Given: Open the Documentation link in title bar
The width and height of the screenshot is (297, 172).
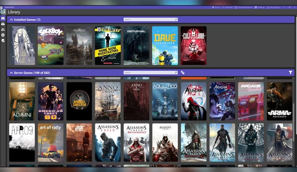Looking at the screenshot, I should coord(243,7).
